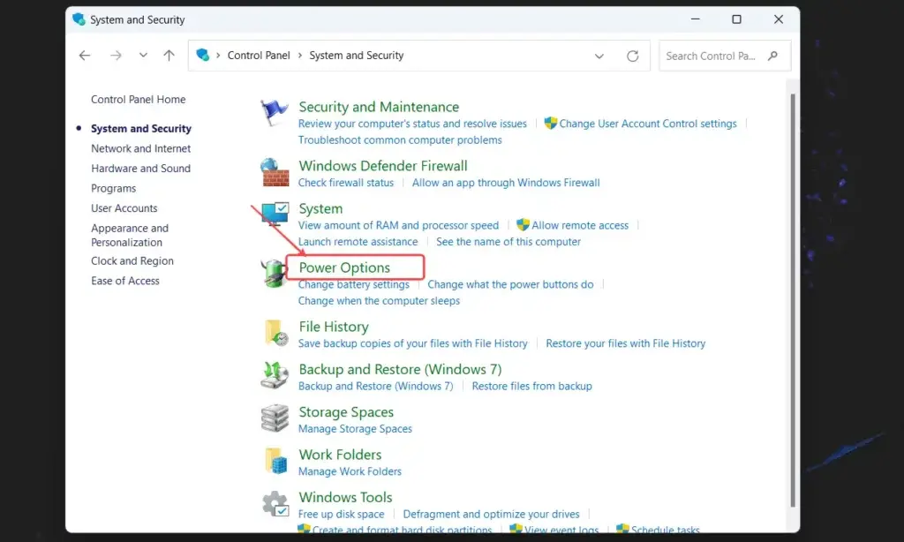904x542 pixels.
Task: Click the Backup and Restore (Windows 7) icon
Action: coord(274,376)
